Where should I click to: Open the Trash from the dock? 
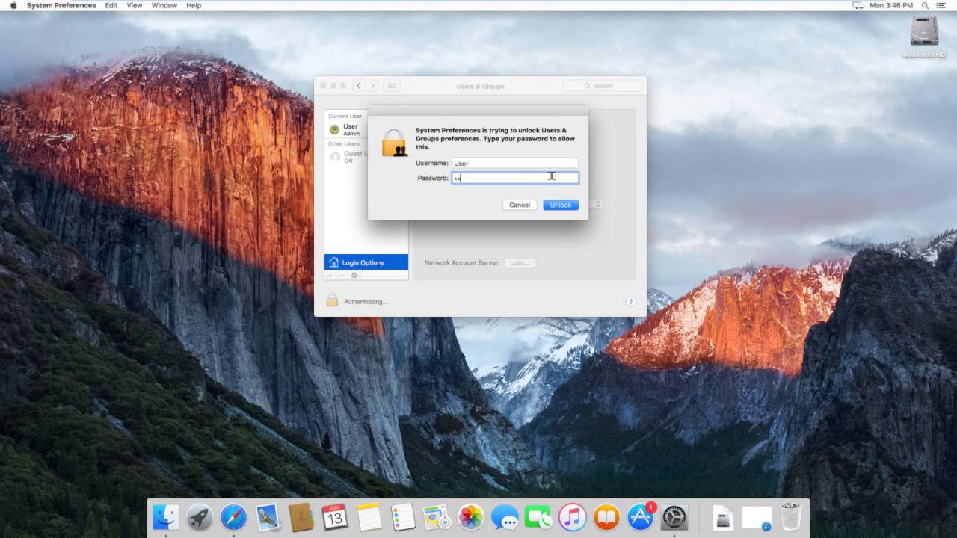(x=791, y=516)
